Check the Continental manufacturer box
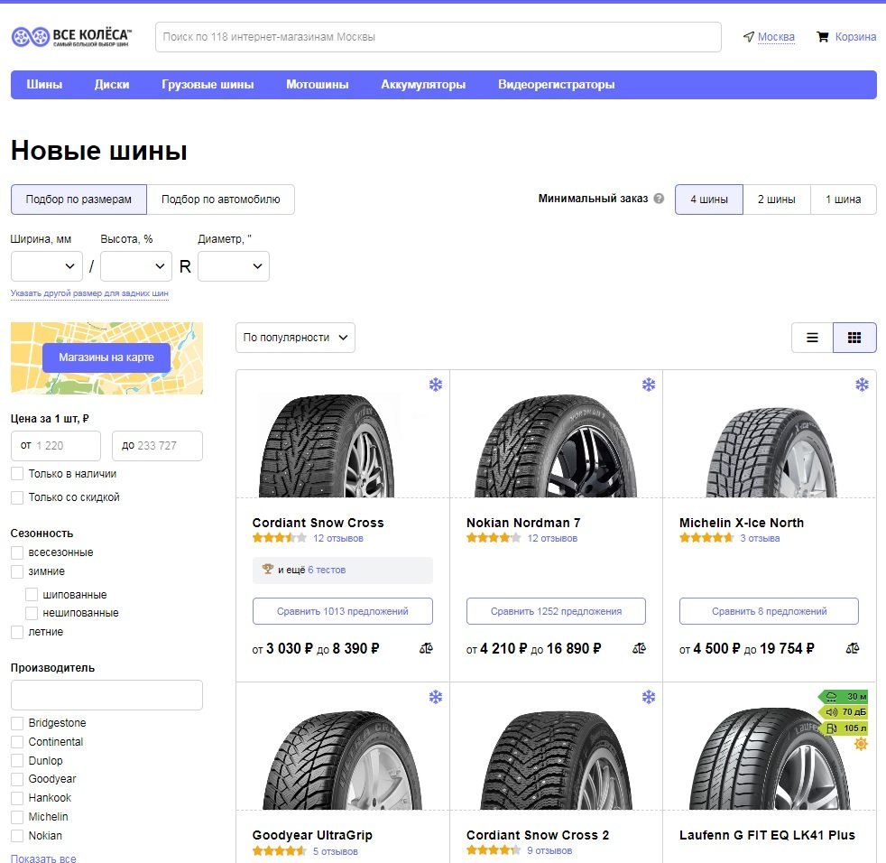Image resolution: width=886 pixels, height=863 pixels. [17, 742]
